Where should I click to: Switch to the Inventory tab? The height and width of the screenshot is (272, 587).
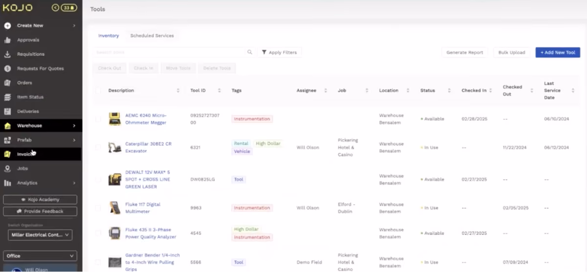click(x=109, y=36)
